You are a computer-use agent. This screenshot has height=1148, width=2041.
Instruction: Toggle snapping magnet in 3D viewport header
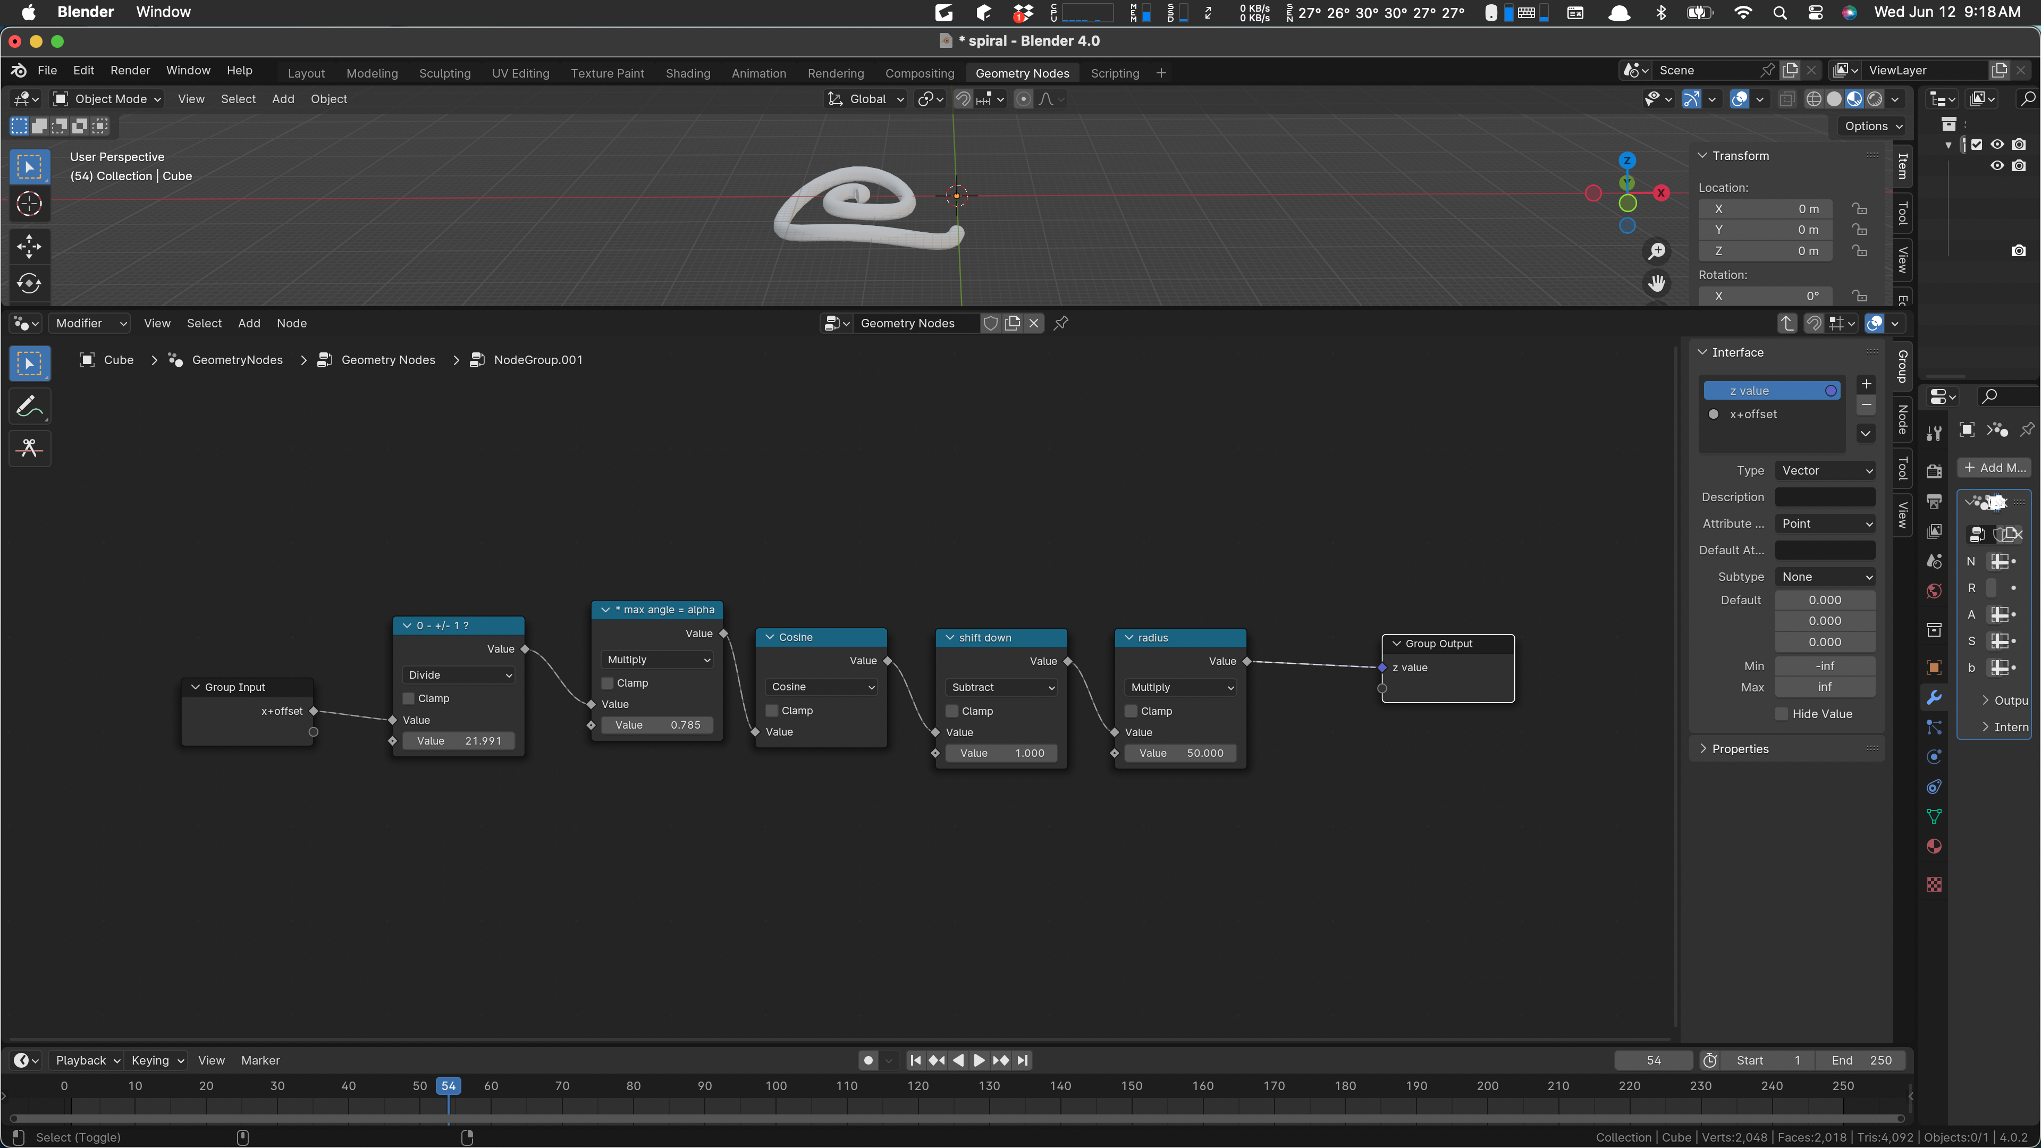963,99
